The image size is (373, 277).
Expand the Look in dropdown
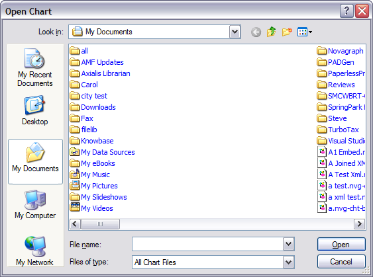tap(235, 32)
